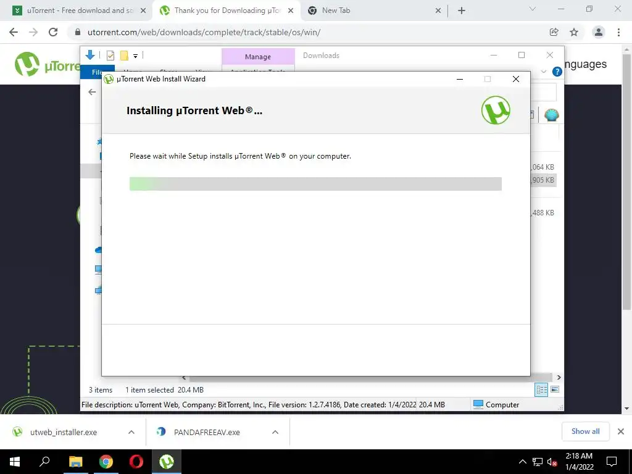Viewport: 632px width, 474px height.
Task: Close the Thank you for Downloading tab
Action: click(x=291, y=11)
